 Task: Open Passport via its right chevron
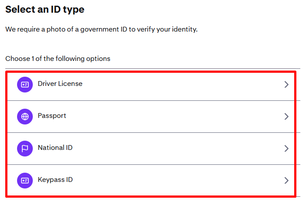pyautogui.click(x=286, y=117)
